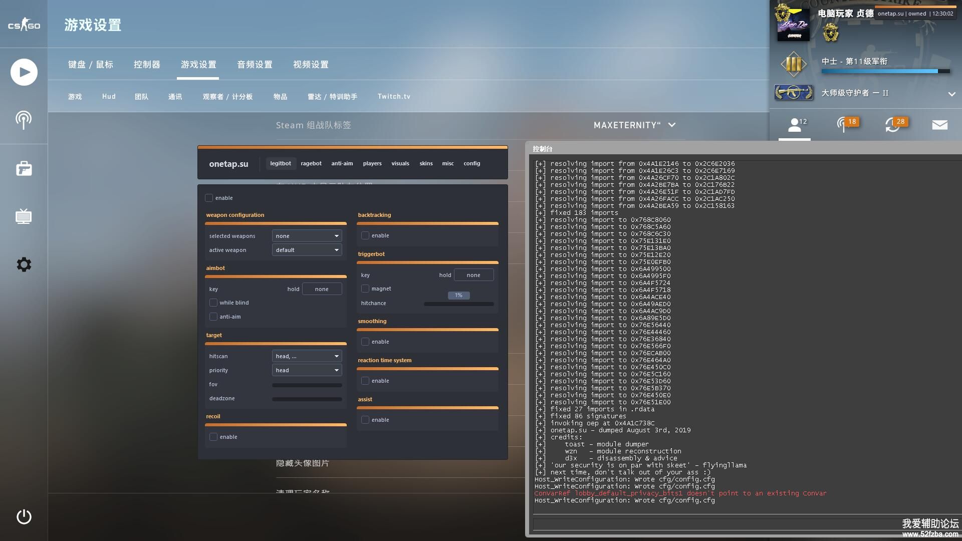Image resolution: width=962 pixels, height=541 pixels.
Task: Set the aimbot key bind button
Action: (x=322, y=289)
